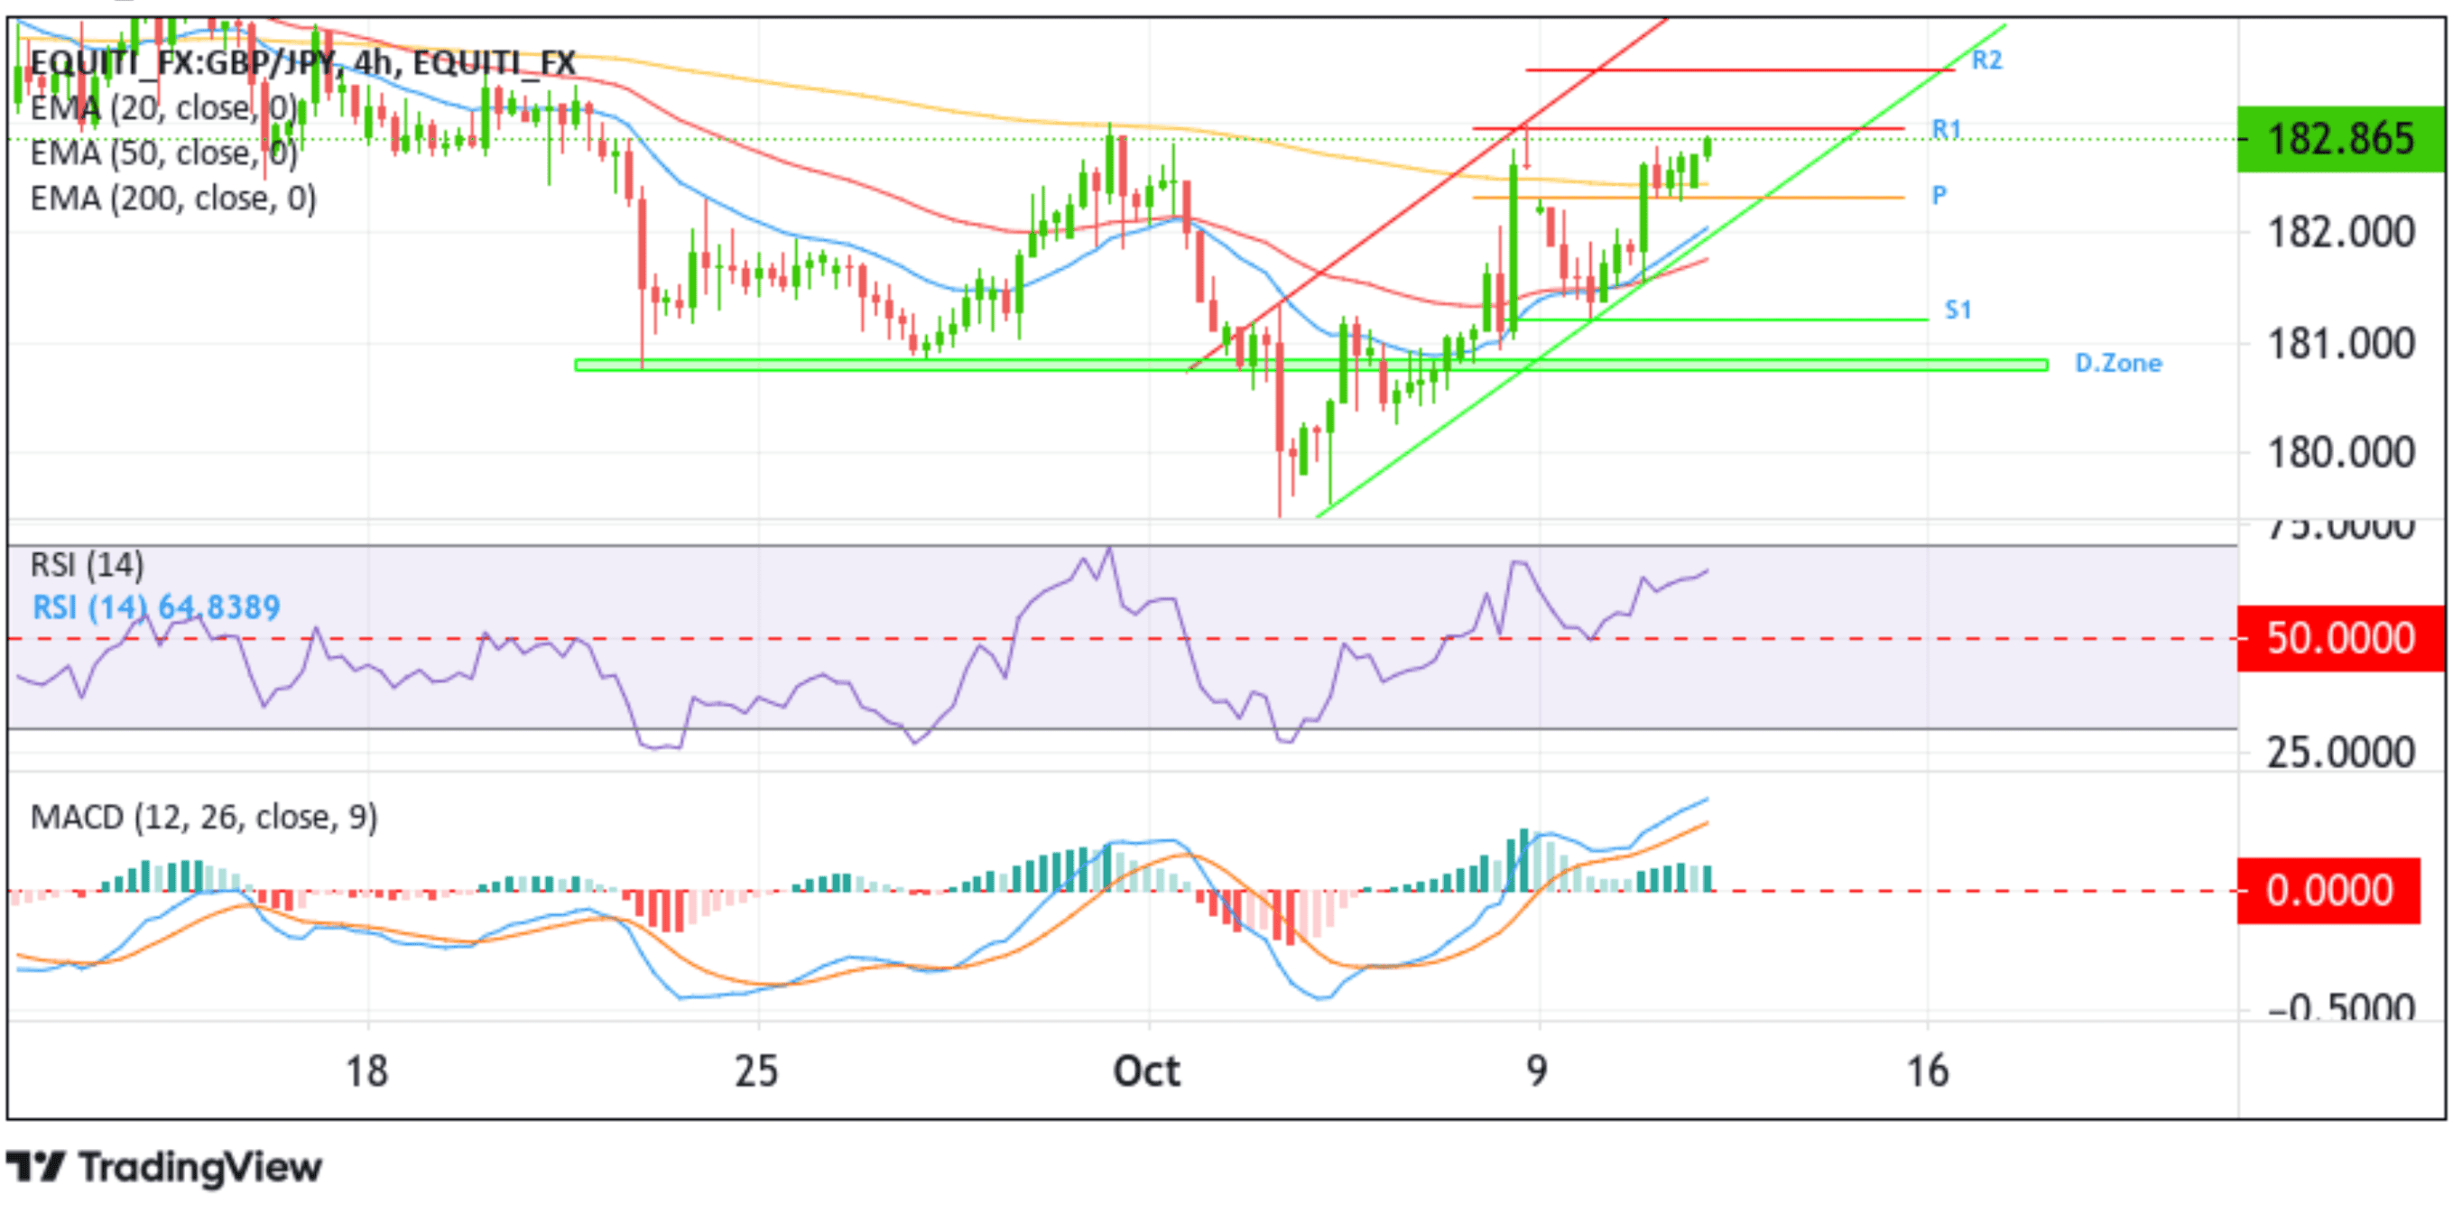Click the 9 date label

click(1538, 1071)
